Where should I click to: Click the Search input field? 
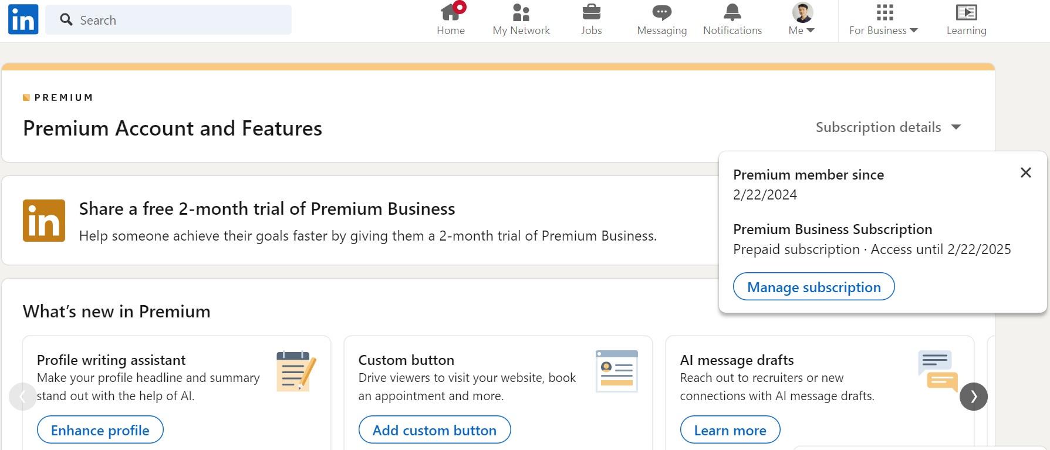pos(168,20)
